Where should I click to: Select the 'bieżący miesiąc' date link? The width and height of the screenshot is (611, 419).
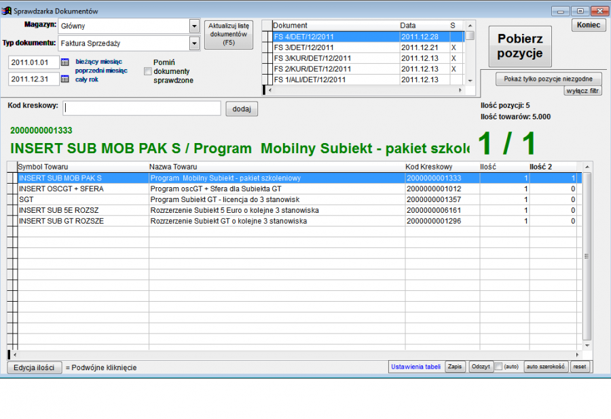[99, 62]
